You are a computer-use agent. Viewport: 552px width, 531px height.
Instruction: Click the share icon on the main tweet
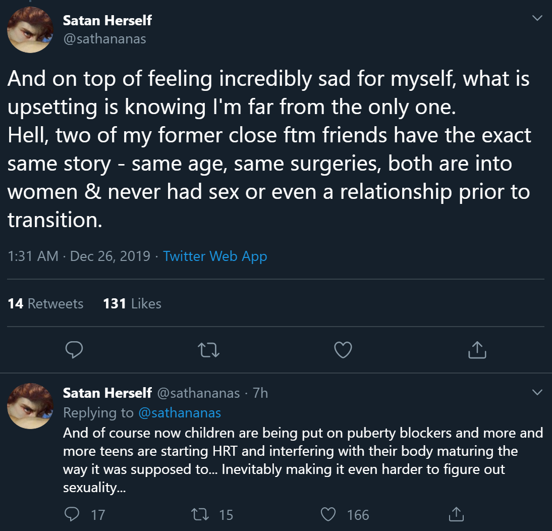coord(477,350)
